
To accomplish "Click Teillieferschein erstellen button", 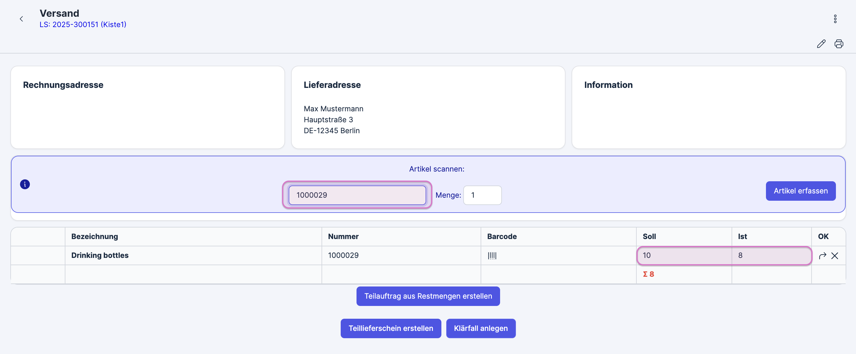I will pyautogui.click(x=391, y=328).
